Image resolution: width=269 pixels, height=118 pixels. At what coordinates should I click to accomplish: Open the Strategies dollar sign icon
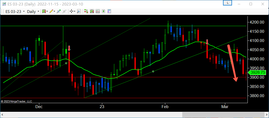(x=103, y=11)
